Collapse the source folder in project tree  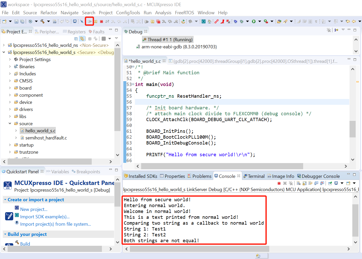(10, 124)
